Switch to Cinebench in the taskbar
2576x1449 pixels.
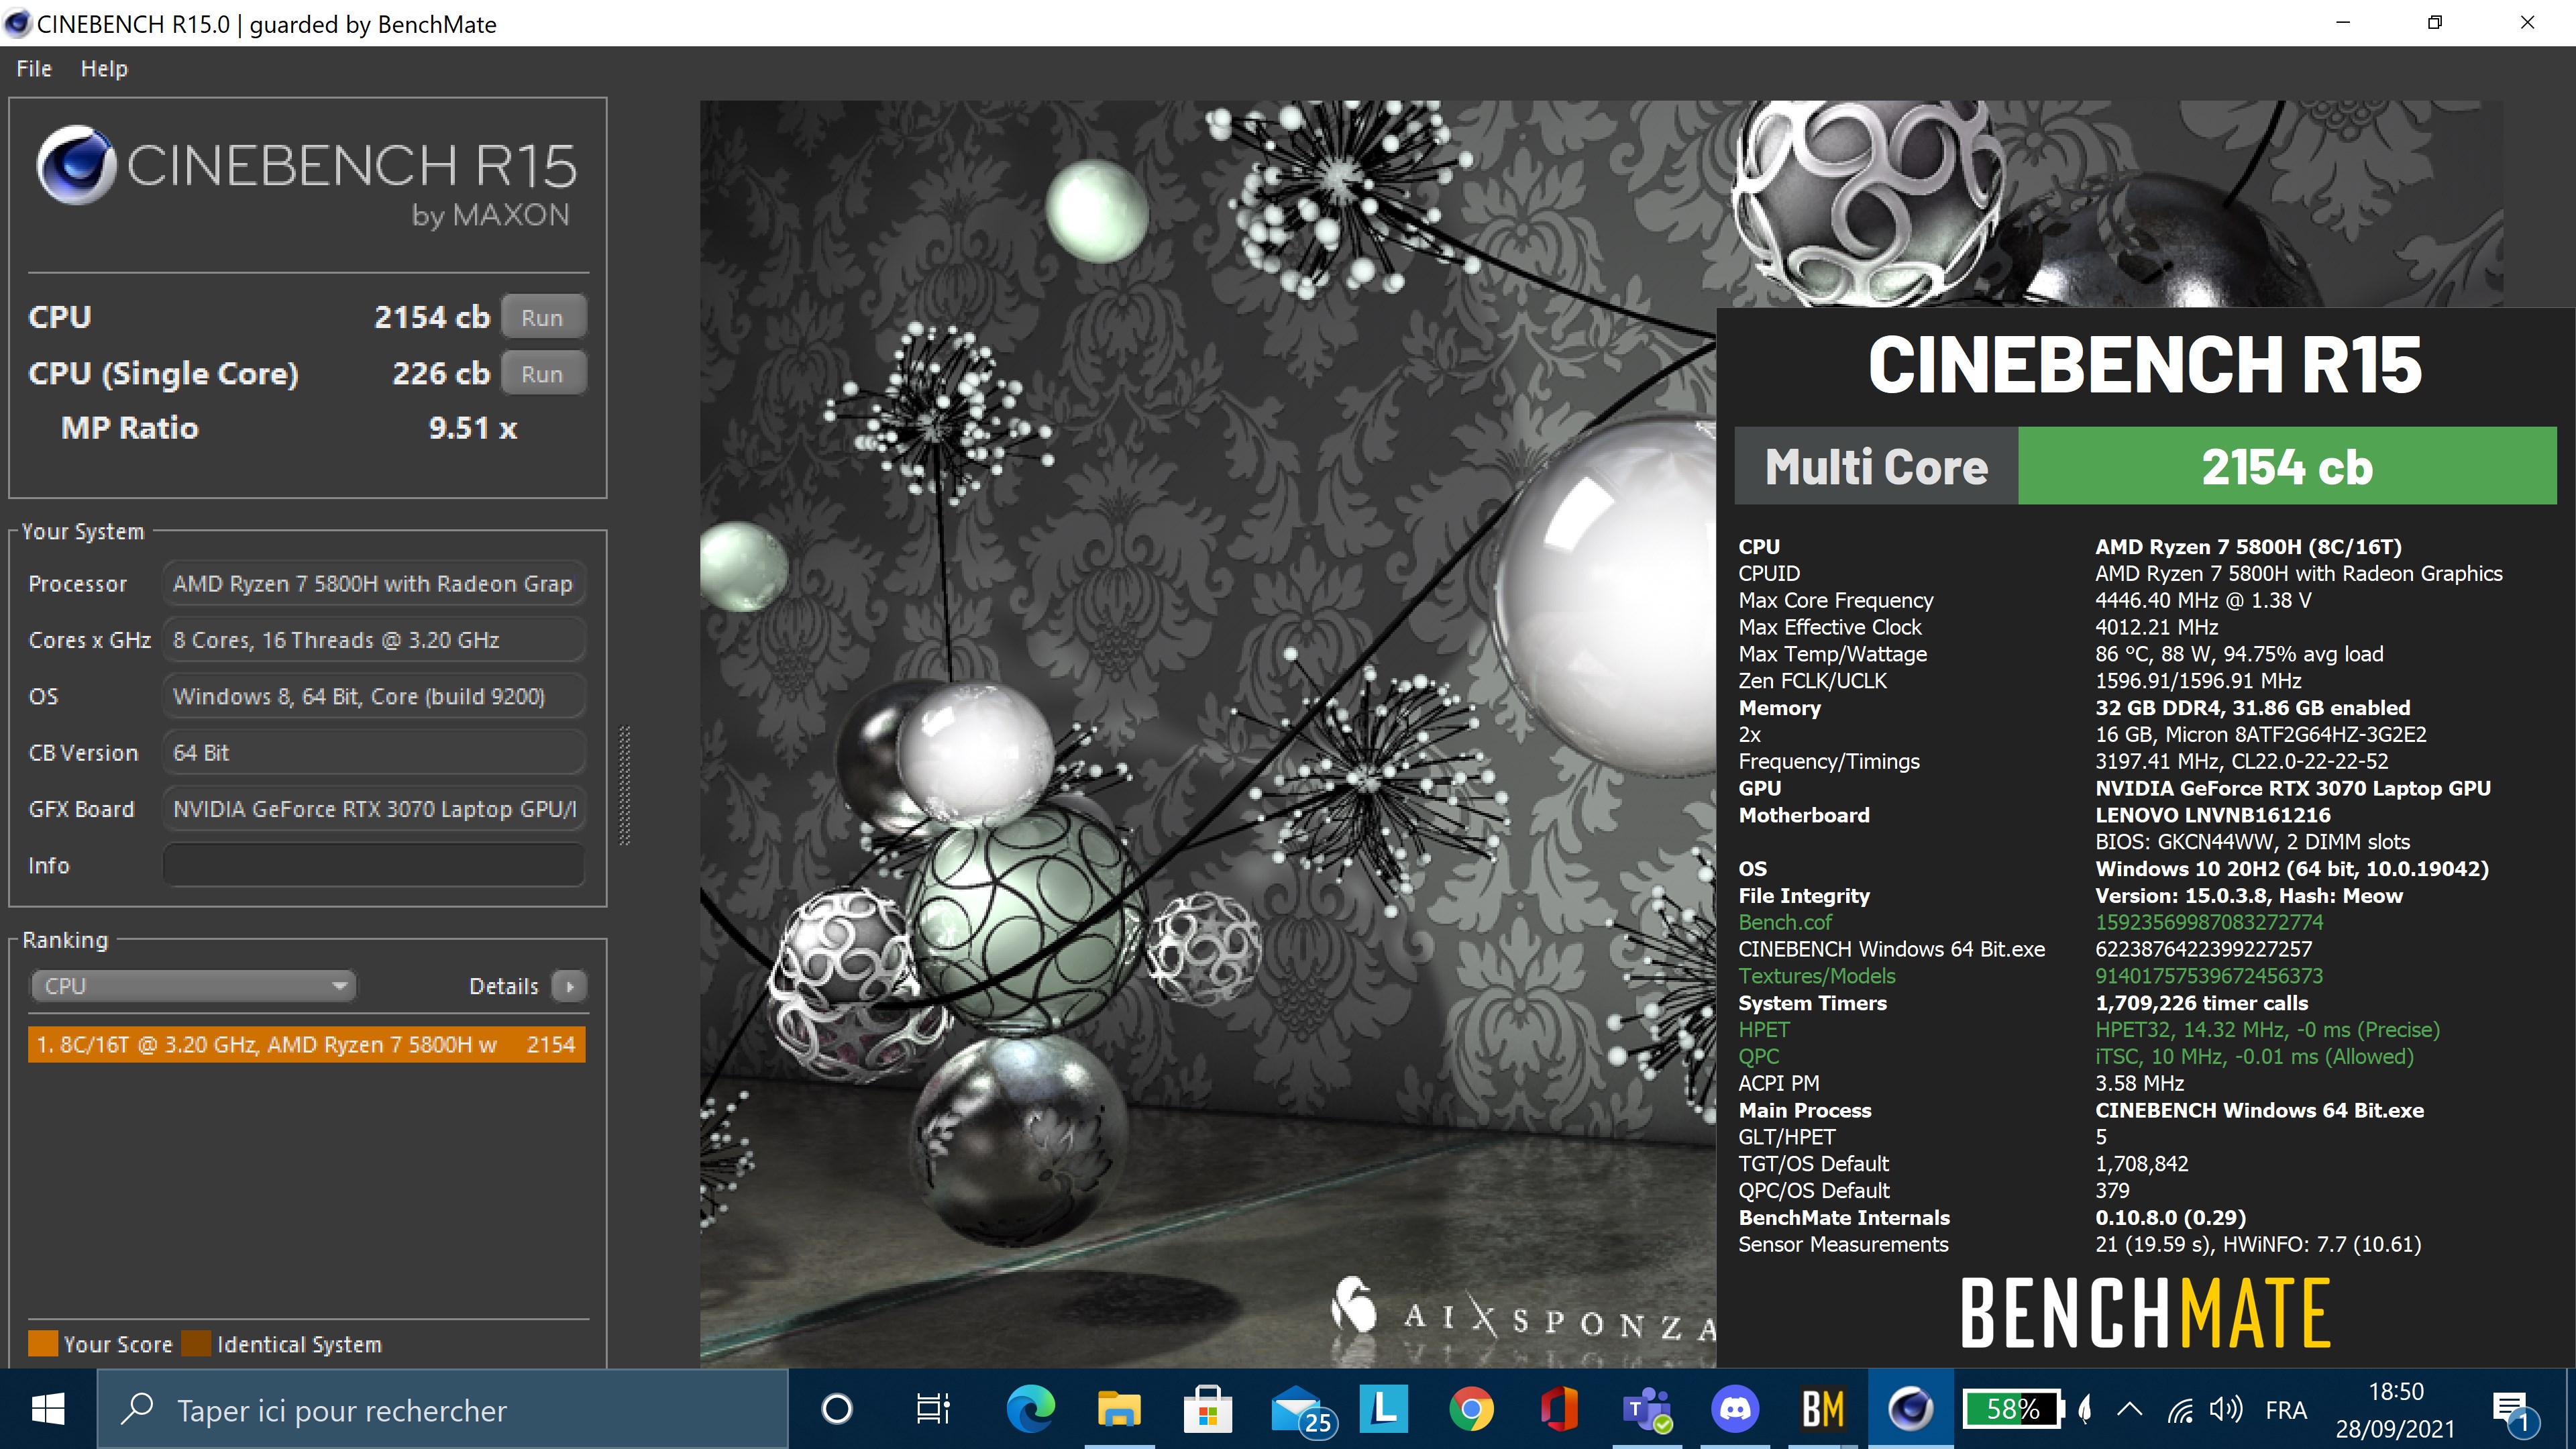pyautogui.click(x=1910, y=1409)
